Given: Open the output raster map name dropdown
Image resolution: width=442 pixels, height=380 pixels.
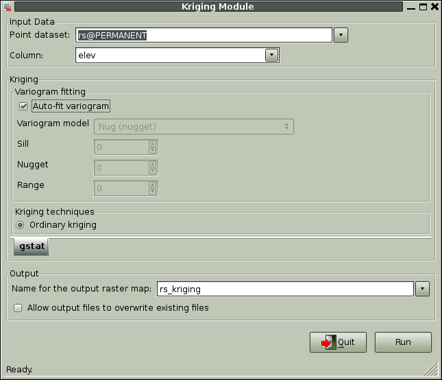Looking at the screenshot, I should (x=423, y=289).
